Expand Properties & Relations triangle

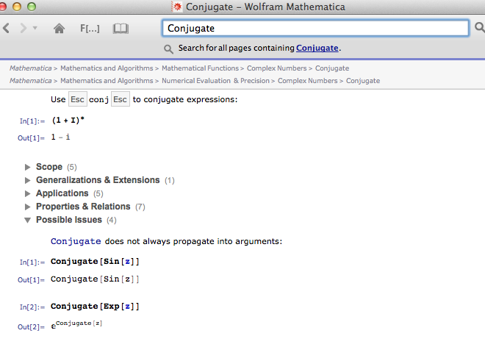pos(27,207)
